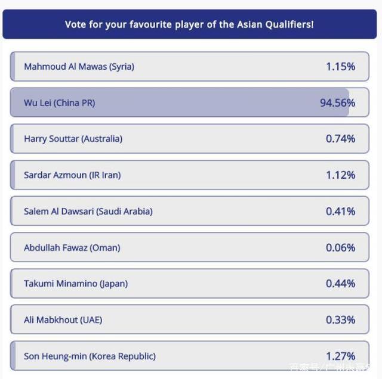The height and width of the screenshot is (379, 382).
Task: Select Abdullah Fawaz (Oman) option
Action: pyautogui.click(x=72, y=248)
